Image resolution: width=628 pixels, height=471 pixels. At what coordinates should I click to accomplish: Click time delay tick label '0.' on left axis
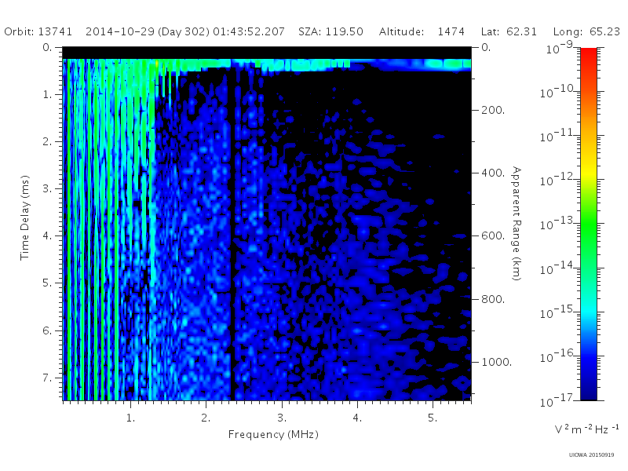tap(47, 47)
